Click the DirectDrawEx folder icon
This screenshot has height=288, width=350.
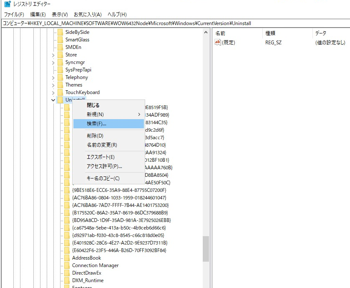pyautogui.click(x=67, y=273)
